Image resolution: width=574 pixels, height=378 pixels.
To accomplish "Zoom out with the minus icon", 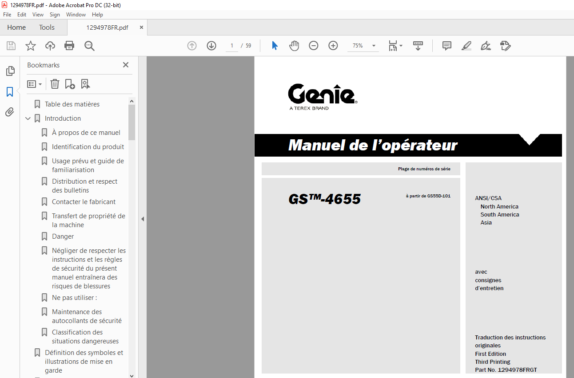I will [x=314, y=46].
